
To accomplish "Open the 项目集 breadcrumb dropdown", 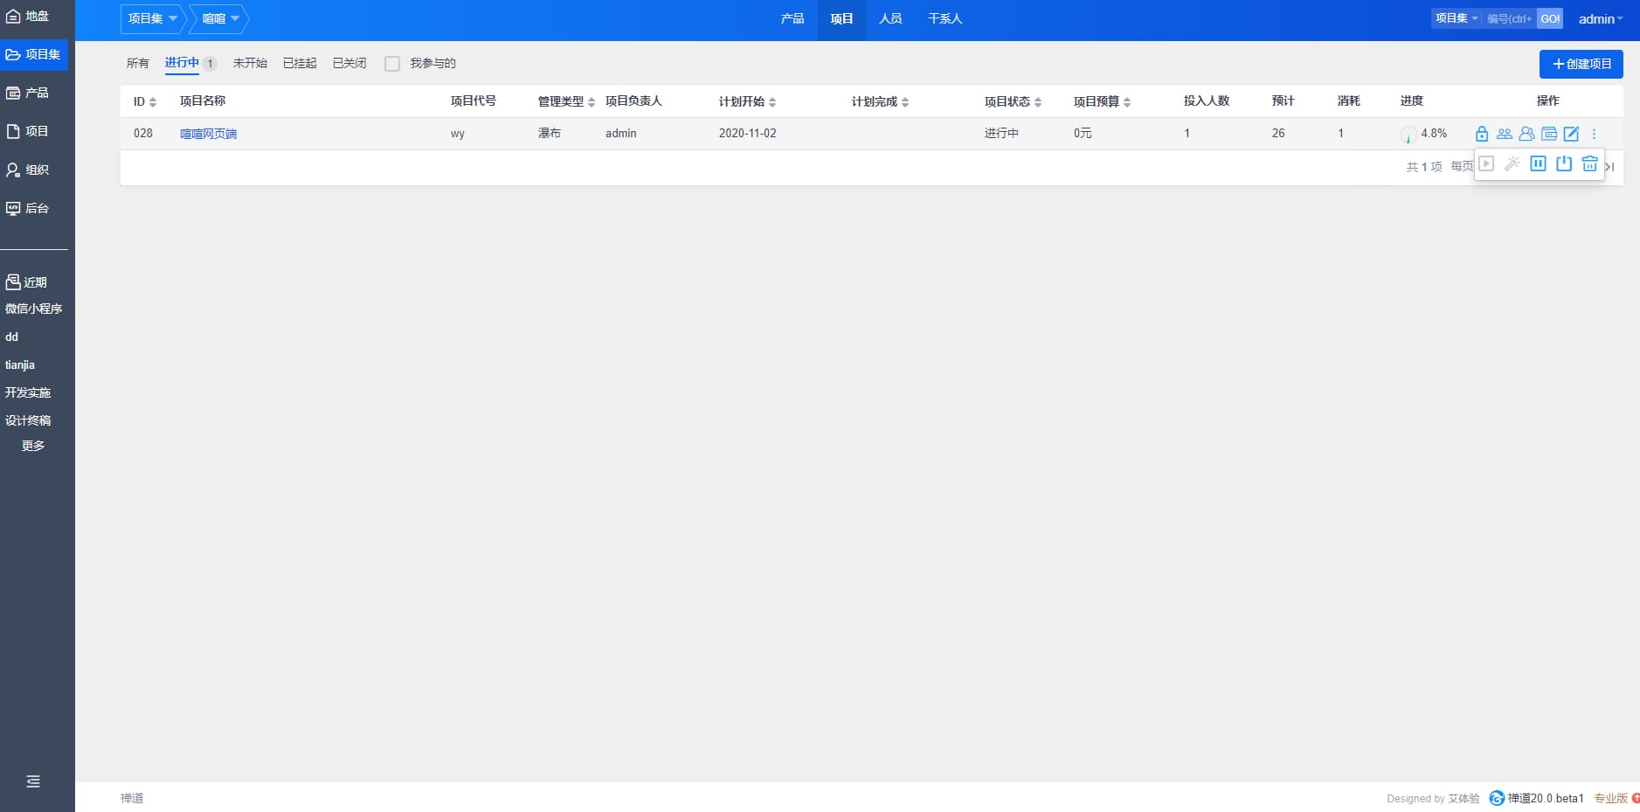I will (x=152, y=18).
